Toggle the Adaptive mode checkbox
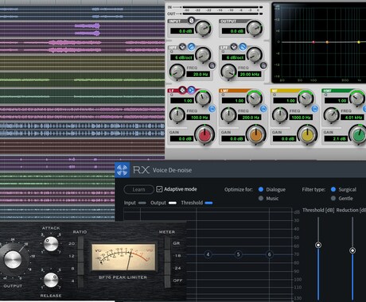The width and height of the screenshot is (366, 302). pos(159,189)
